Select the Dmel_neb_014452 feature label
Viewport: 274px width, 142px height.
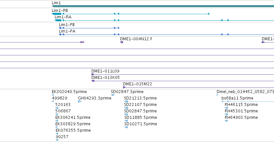245,92
